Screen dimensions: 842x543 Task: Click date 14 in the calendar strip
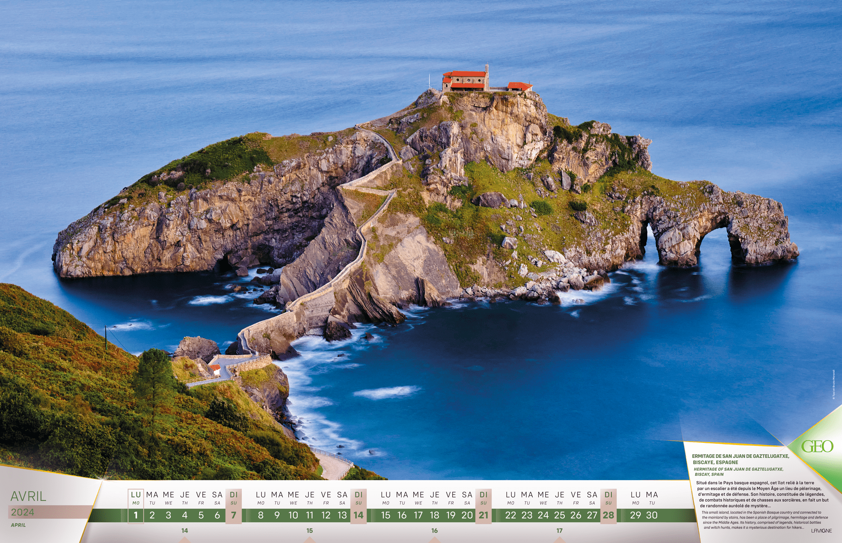[359, 515]
